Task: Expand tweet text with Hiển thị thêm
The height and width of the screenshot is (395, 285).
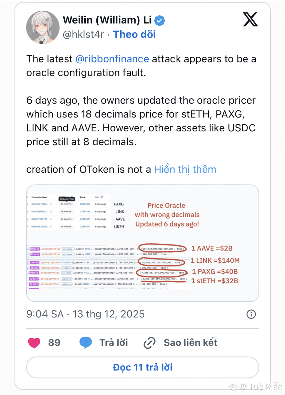Action: (185, 169)
